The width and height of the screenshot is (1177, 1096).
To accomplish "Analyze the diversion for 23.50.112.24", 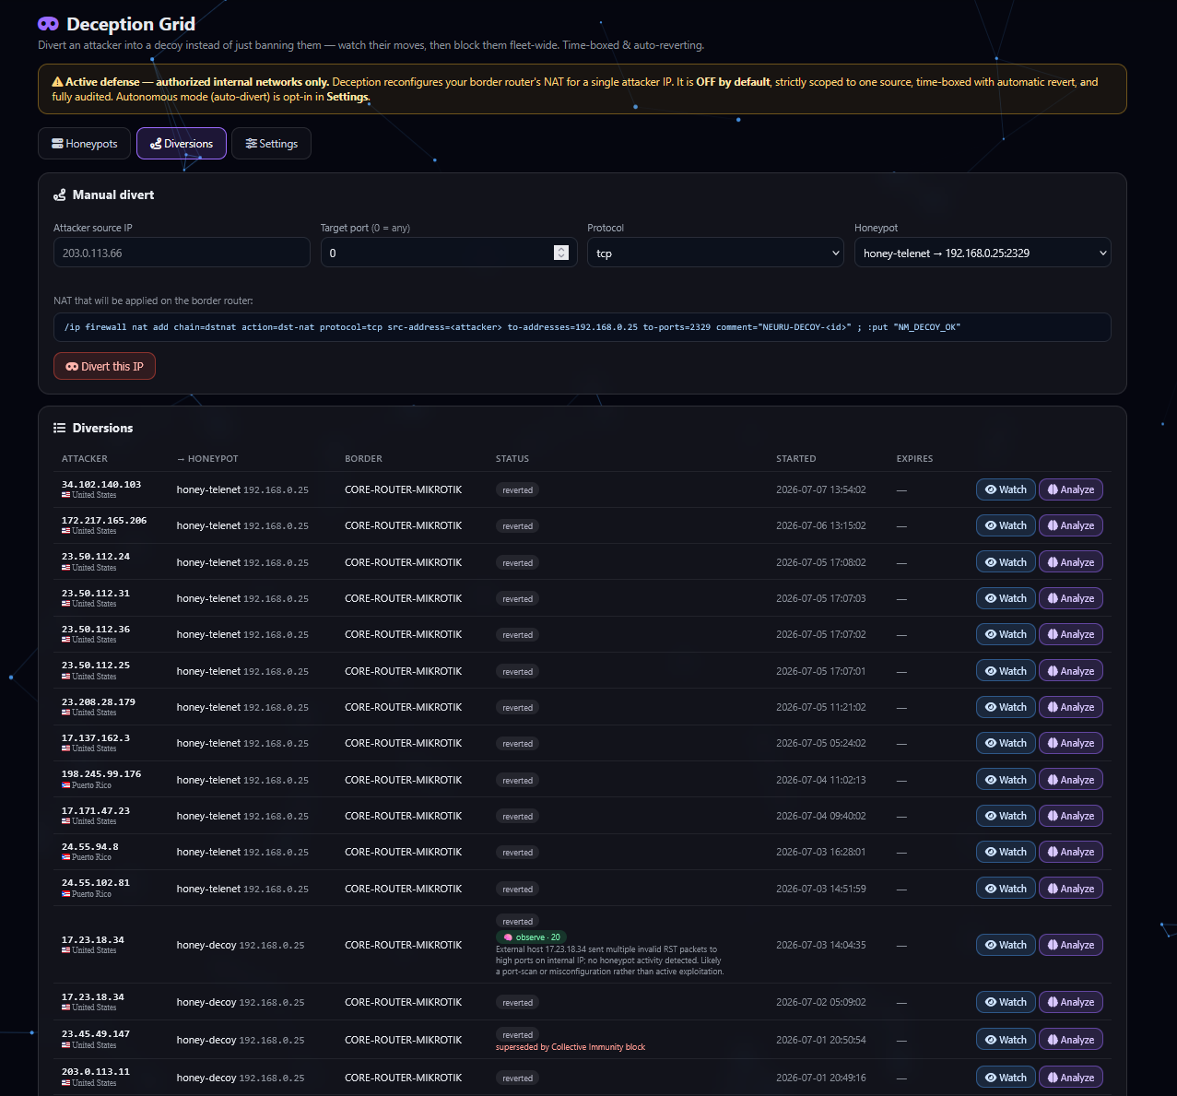I will [x=1071, y=562].
